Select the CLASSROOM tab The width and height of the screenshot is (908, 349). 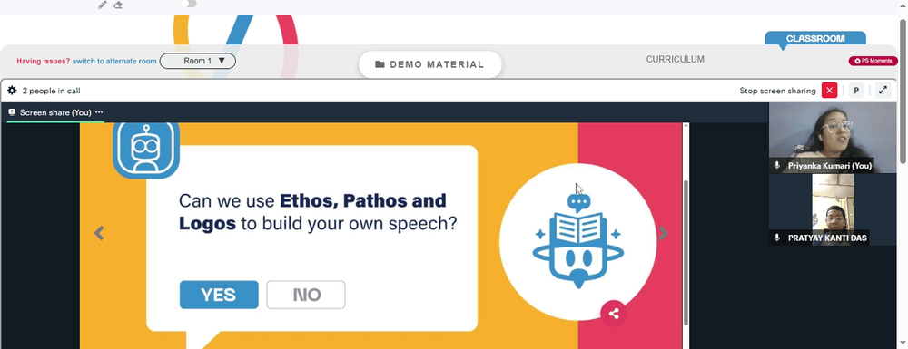pyautogui.click(x=815, y=39)
